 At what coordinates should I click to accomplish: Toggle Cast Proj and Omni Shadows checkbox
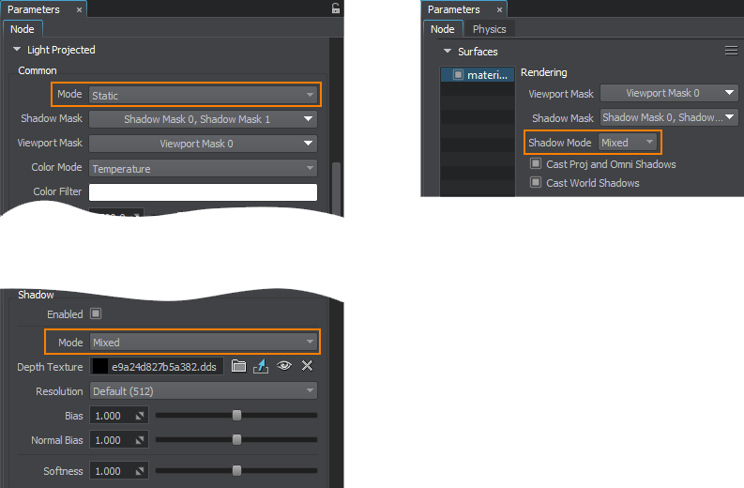[x=536, y=164]
